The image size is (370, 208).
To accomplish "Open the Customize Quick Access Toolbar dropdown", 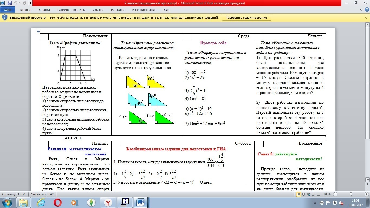I will pos(30,4).
